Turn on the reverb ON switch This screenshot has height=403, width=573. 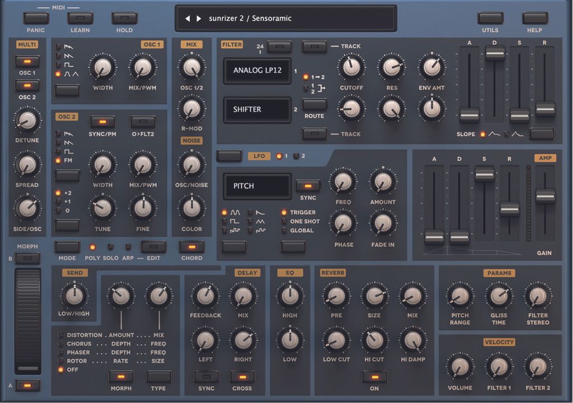click(374, 378)
